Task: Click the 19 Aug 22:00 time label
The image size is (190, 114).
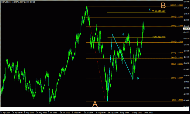Action: click(113, 113)
